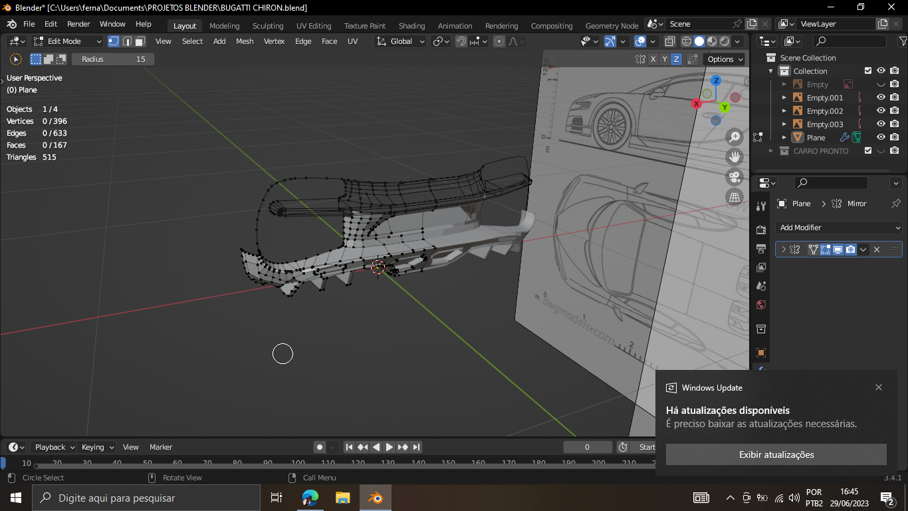
Task: Close the Windows Update notification
Action: click(879, 387)
